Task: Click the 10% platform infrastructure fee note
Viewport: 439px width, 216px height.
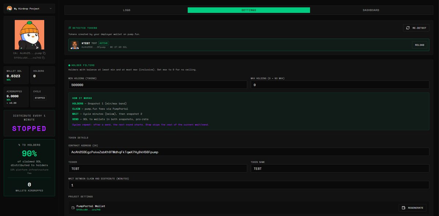Action: pos(29,171)
